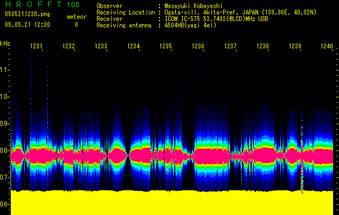Click the Receiving Location label

[126, 12]
